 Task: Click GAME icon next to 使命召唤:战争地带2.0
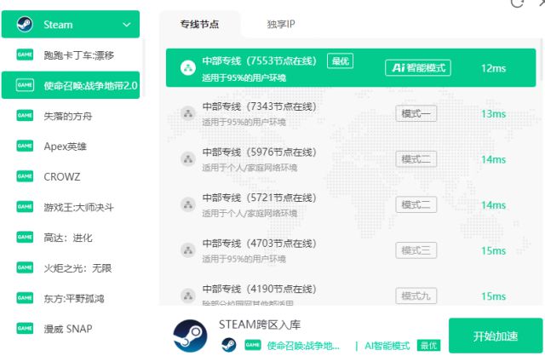click(25, 85)
